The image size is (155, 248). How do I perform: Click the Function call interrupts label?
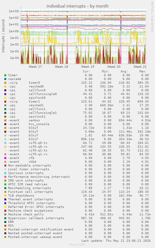coord(31,192)
